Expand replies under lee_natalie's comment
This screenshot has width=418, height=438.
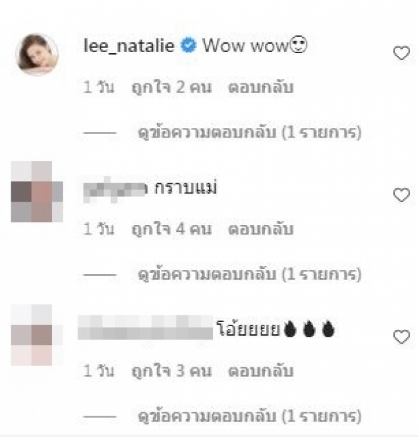tap(249, 133)
